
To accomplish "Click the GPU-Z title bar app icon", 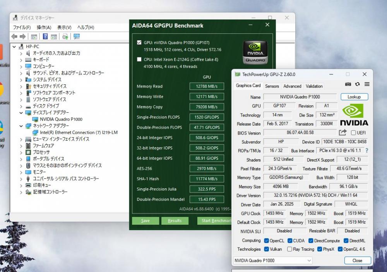I will point(238,74).
